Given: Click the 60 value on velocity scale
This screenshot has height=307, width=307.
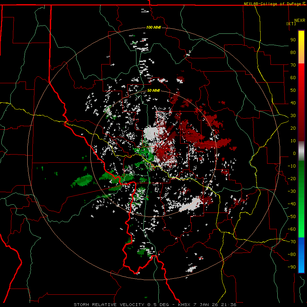Looking at the screenshot, I should [x=293, y=78].
